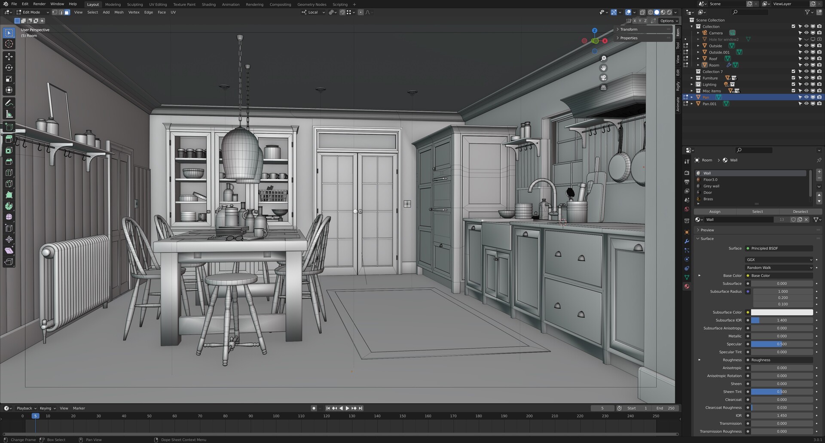
Task: Select the Loop Cut tool
Action: (9, 173)
